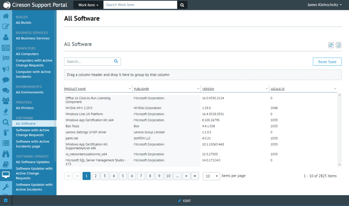Open the announcements megaphone icon
Screen dimensions: 349x206
pos(6,69)
